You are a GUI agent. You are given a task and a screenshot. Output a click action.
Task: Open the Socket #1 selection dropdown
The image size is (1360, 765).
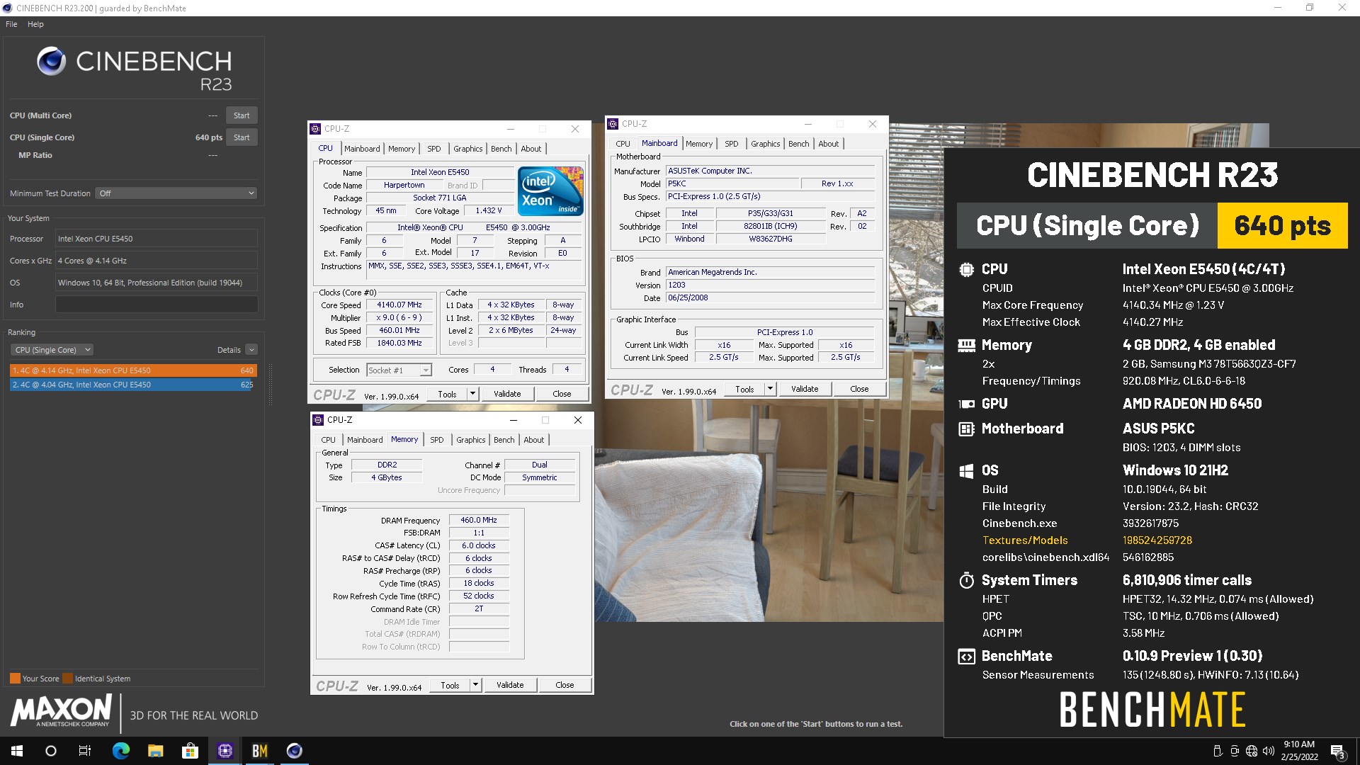399,370
